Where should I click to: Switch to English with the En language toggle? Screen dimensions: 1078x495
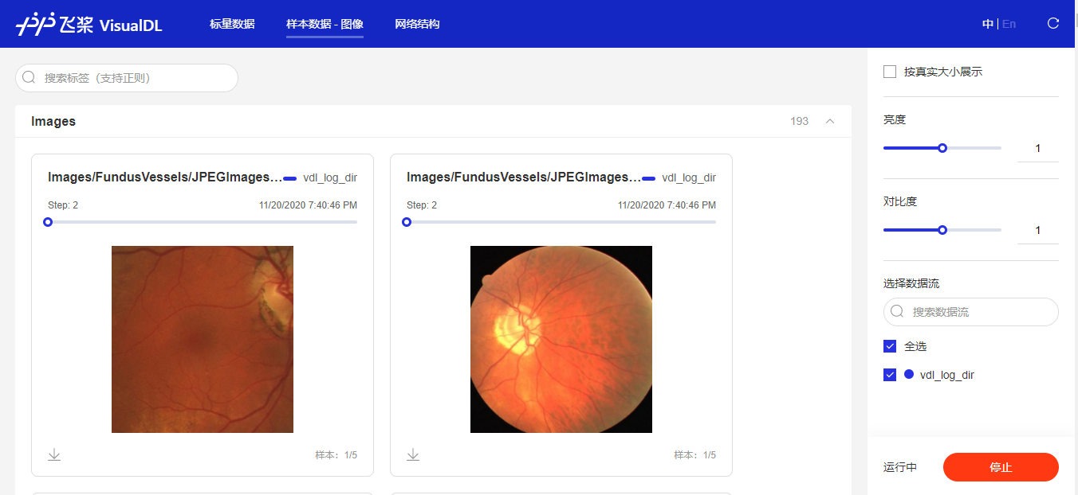1009,24
